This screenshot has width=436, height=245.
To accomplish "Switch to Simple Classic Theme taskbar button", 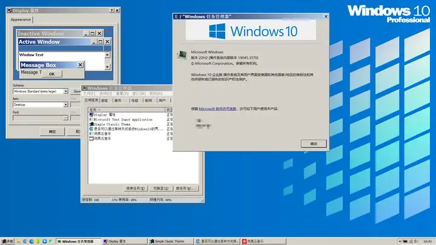I will tap(170, 241).
